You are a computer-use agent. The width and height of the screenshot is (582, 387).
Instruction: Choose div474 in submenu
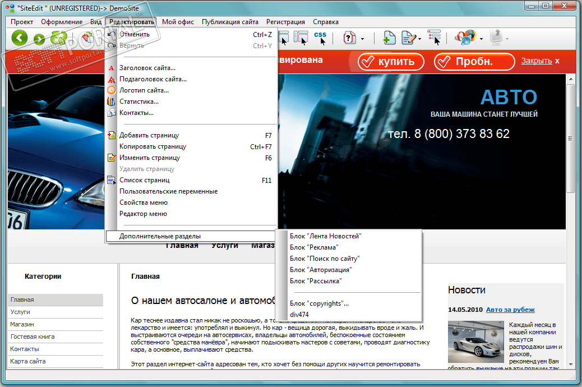click(x=349, y=315)
